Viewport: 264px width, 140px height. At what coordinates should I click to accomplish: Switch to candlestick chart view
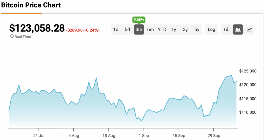pyautogui.click(x=226, y=30)
